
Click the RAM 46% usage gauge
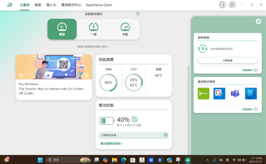point(108,82)
